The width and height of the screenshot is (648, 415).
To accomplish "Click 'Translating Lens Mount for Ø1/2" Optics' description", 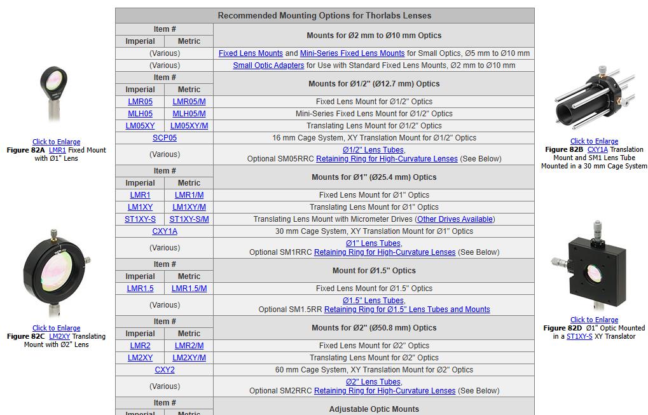I will 374,126.
